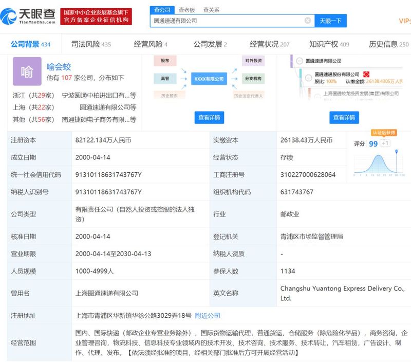Image resolution: width=411 pixels, height=362 pixels.
Task: Open the 公司背景 tab
Action: 30,44
